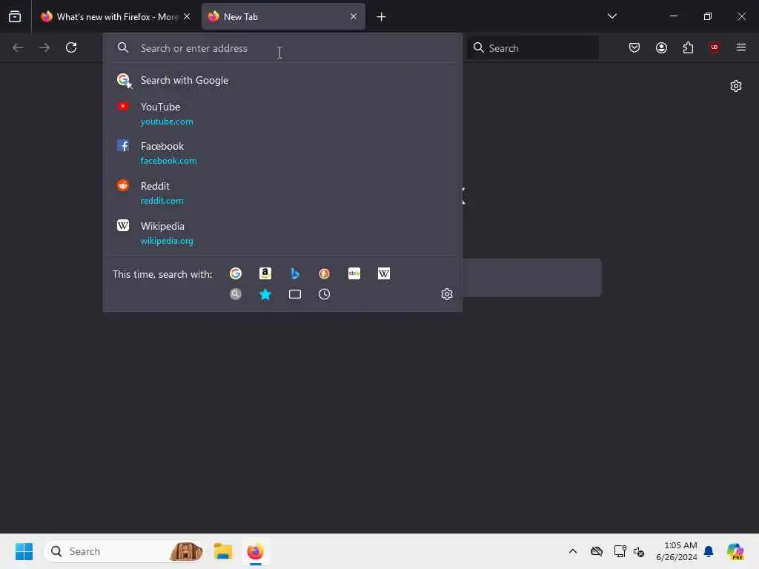Image resolution: width=759 pixels, height=569 pixels.
Task: Choose Search with Google suggestion
Action: [x=282, y=80]
